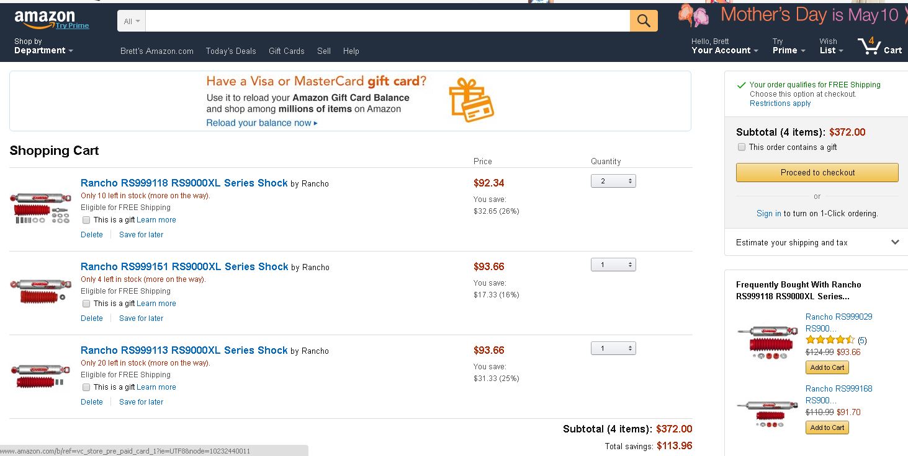908x456 pixels.
Task: Click the orange search magnifier button
Action: coord(644,21)
